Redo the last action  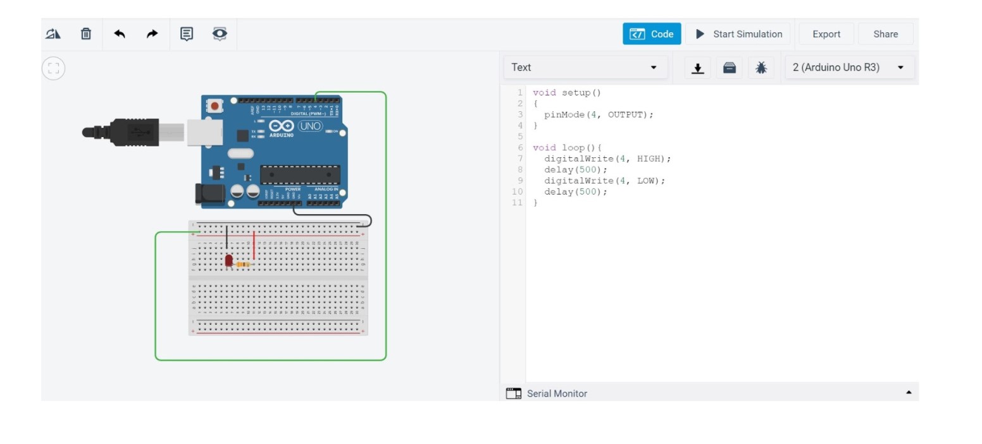pyautogui.click(x=152, y=34)
